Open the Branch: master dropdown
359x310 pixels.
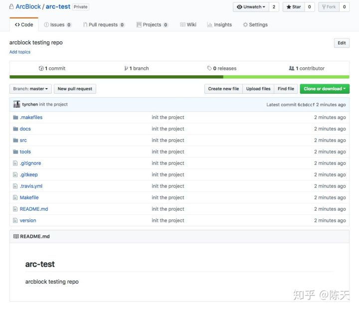30,89
